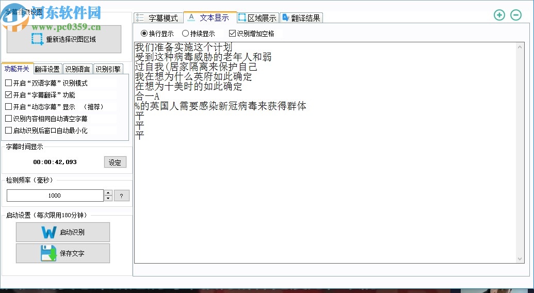
Task: Click text line 我们准备实施这个计划
Action: point(184,47)
